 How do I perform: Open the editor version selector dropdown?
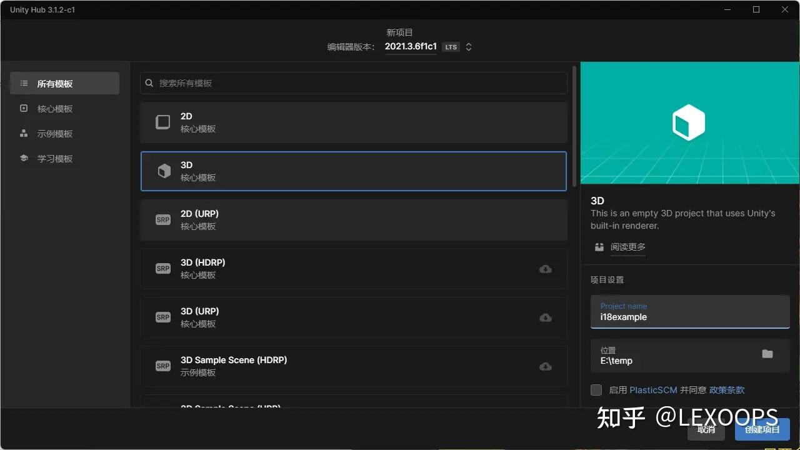[468, 46]
